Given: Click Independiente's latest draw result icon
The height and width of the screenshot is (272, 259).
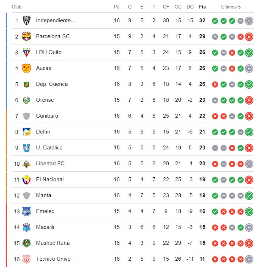Looking at the screenshot, I should [x=249, y=21].
